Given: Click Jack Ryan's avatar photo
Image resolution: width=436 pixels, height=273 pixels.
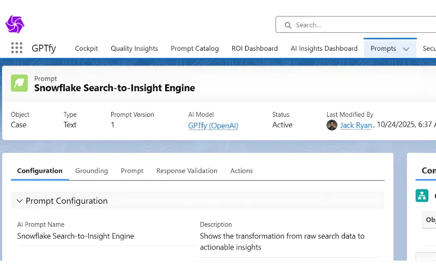Looking at the screenshot, I should [332, 125].
